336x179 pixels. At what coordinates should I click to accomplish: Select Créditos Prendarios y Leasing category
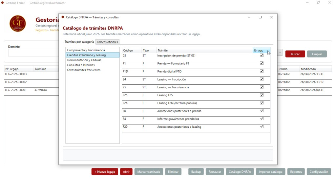coord(92,55)
